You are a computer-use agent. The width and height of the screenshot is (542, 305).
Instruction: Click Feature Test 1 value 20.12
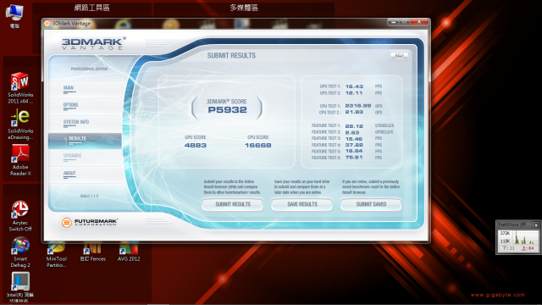tap(354, 126)
